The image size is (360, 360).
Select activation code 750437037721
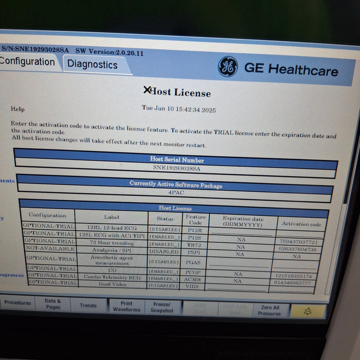(298, 242)
